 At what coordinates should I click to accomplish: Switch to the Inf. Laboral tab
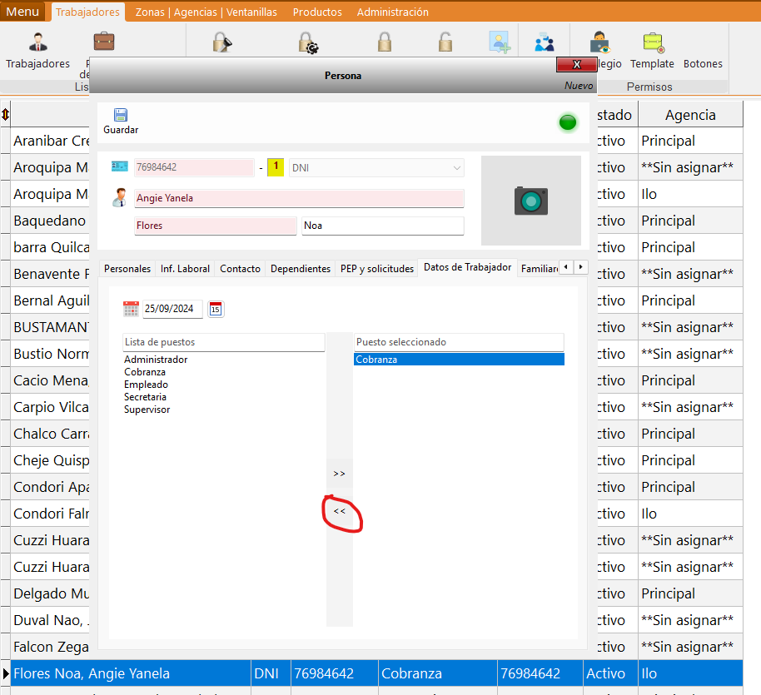(185, 269)
